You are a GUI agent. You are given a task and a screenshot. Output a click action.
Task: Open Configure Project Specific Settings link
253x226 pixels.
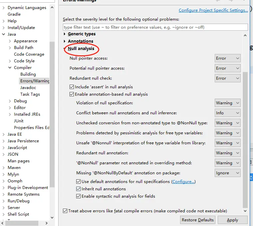coord(213,10)
